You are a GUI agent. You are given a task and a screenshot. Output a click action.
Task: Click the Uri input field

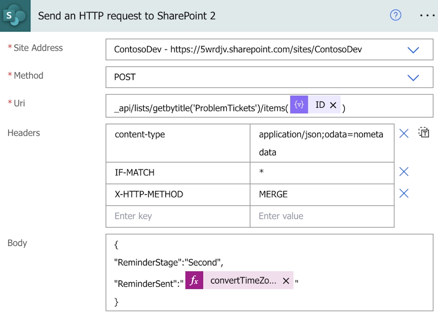[386, 106]
